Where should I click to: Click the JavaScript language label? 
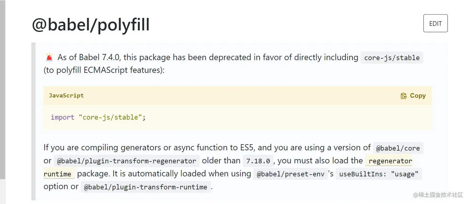click(x=66, y=95)
